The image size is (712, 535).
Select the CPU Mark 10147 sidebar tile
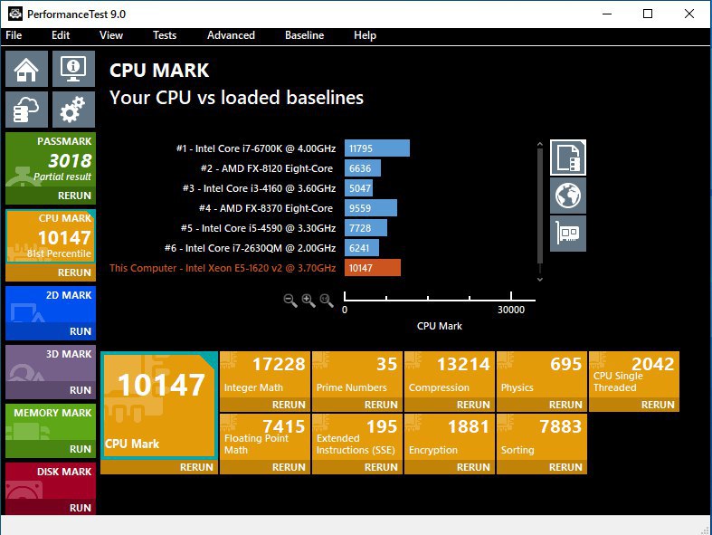click(x=51, y=236)
